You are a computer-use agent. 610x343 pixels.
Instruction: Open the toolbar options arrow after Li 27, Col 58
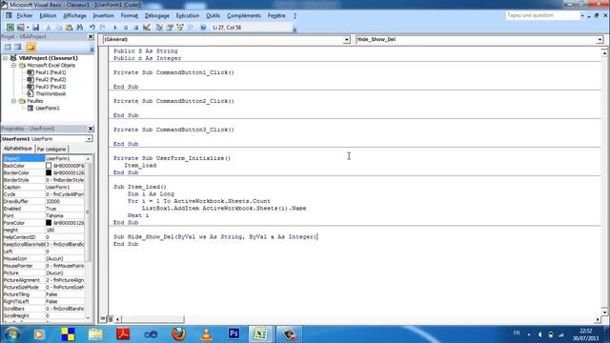(x=295, y=30)
